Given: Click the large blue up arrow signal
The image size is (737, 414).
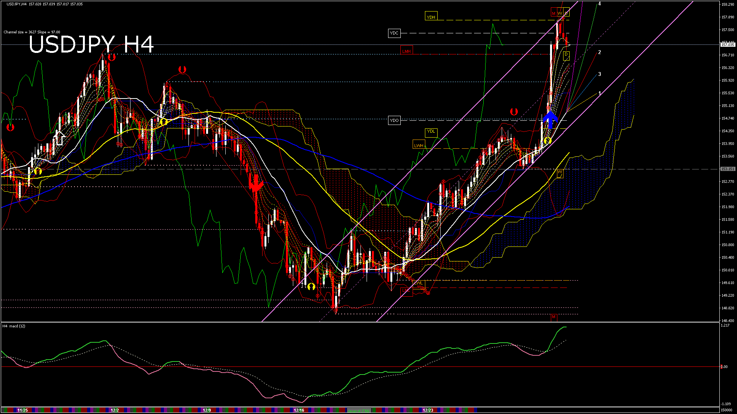Looking at the screenshot, I should (x=550, y=120).
